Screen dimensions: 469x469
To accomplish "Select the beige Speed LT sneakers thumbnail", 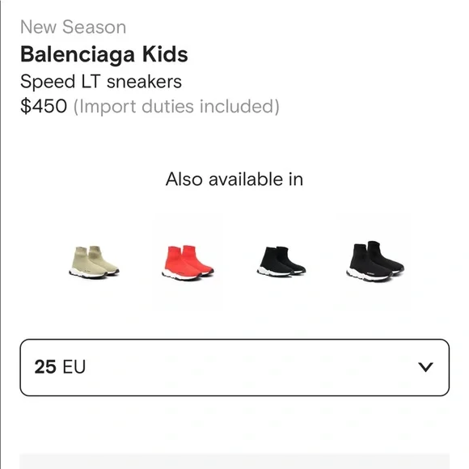I will 94,262.
